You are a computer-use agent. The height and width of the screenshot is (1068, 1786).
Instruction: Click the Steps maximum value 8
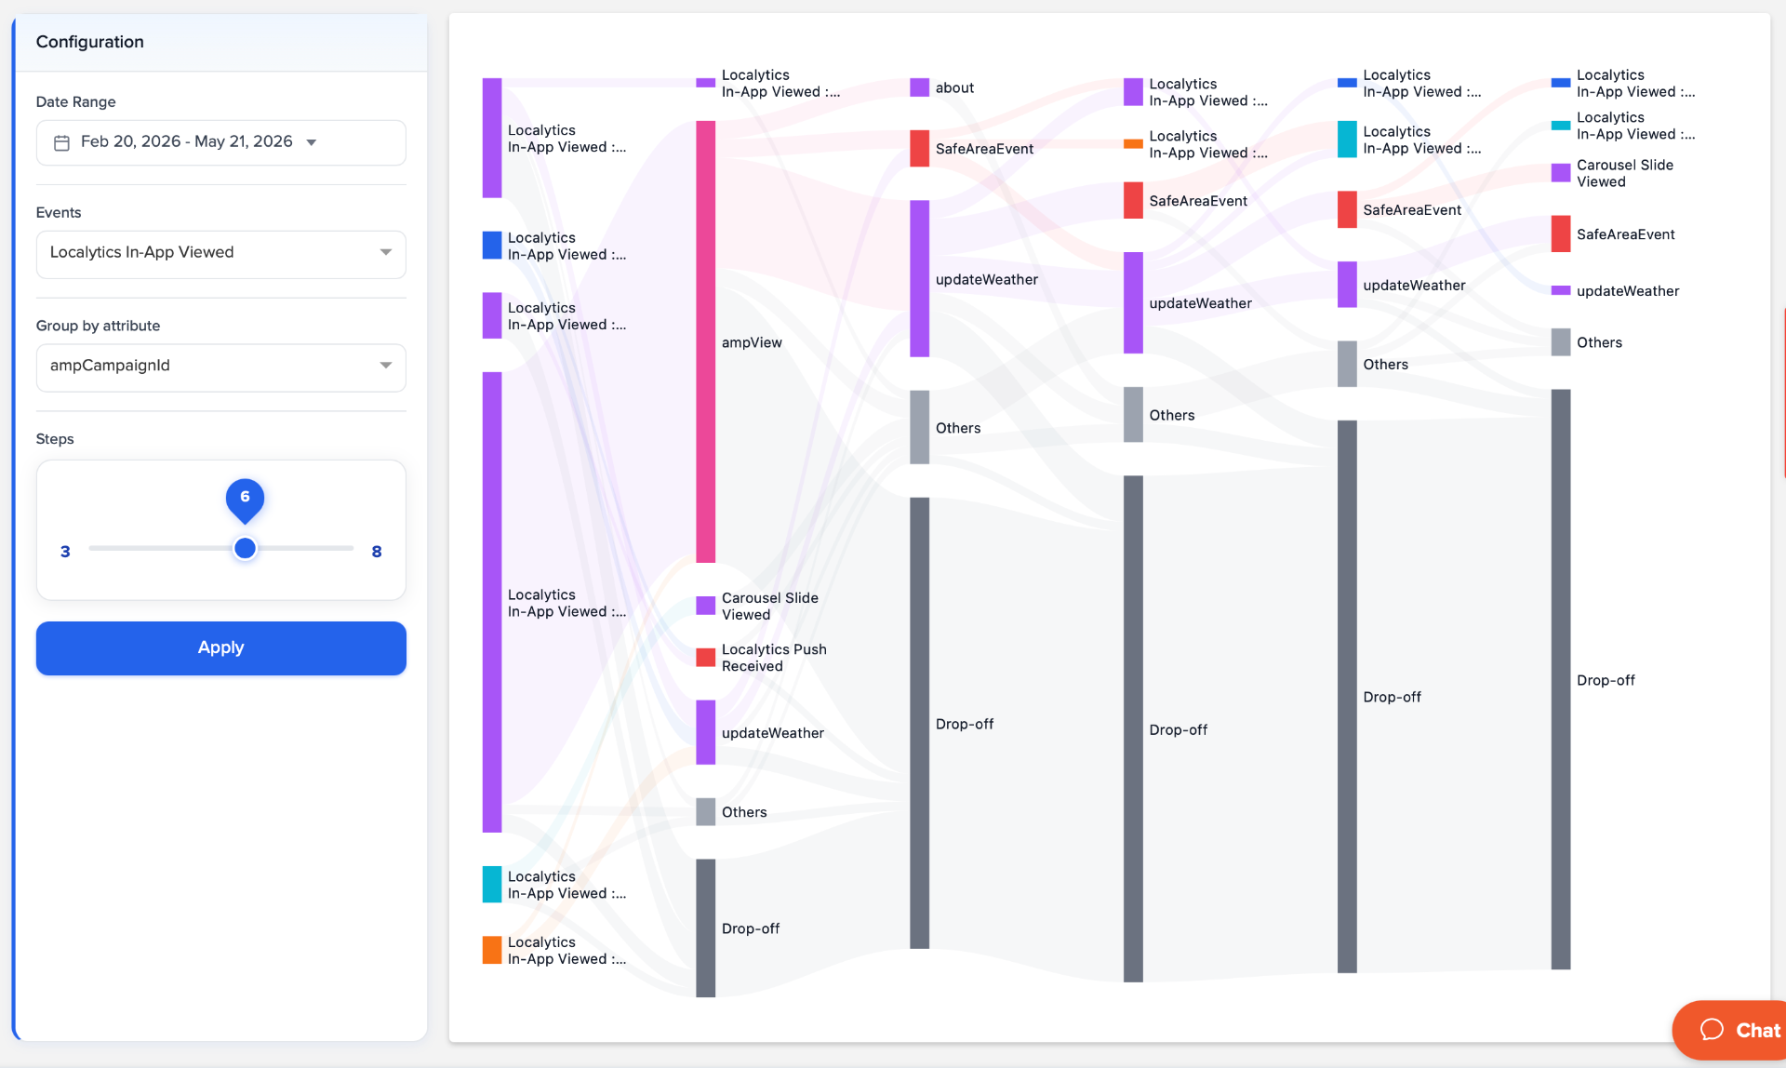377,552
